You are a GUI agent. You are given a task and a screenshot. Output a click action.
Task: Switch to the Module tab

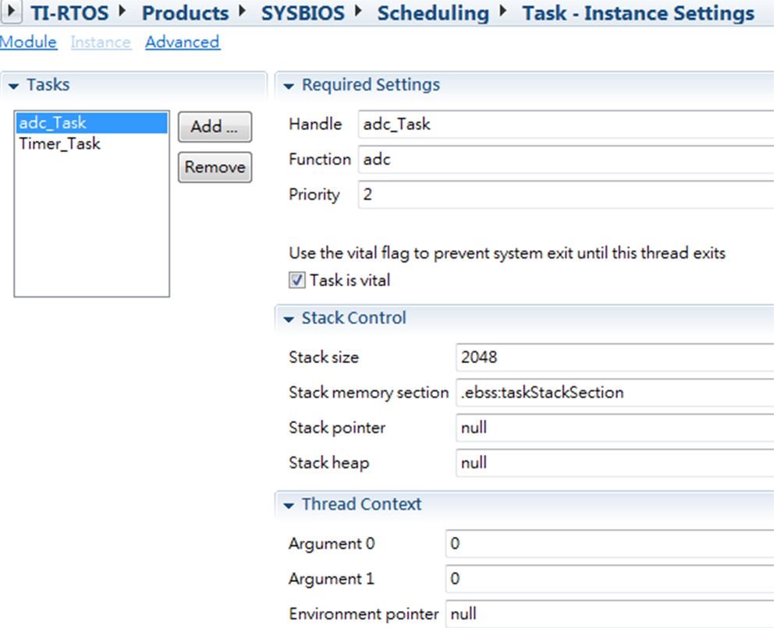(28, 42)
